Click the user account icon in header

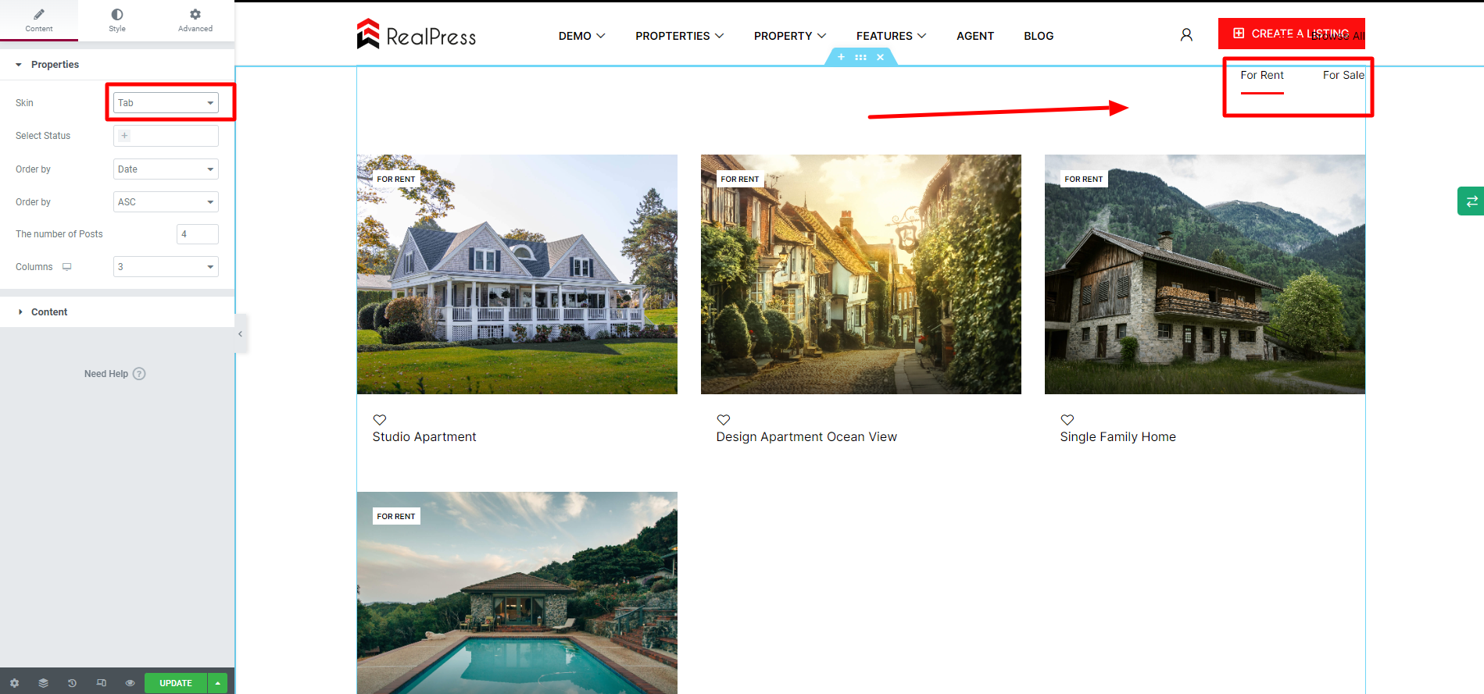(1186, 35)
